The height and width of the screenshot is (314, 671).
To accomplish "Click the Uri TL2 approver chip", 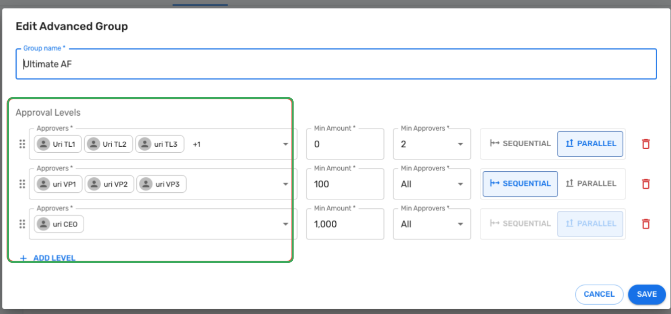I will click(108, 144).
